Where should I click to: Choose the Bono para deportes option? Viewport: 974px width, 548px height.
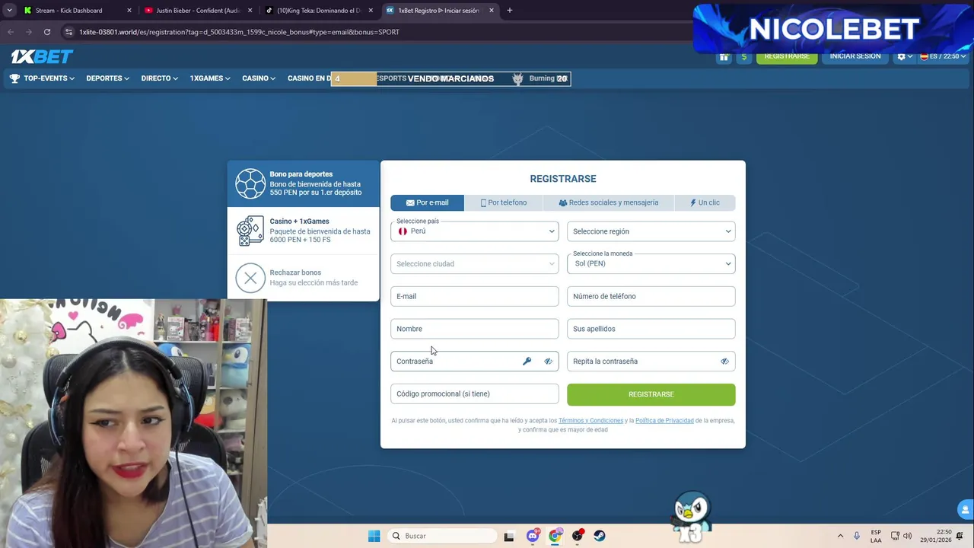point(303,183)
